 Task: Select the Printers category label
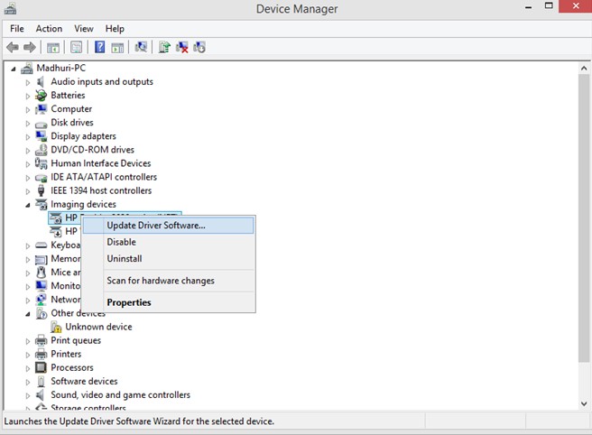click(66, 354)
